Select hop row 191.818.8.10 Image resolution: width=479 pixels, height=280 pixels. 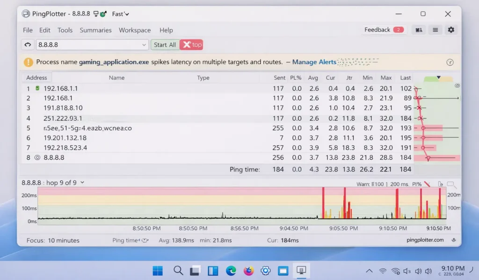(217, 108)
